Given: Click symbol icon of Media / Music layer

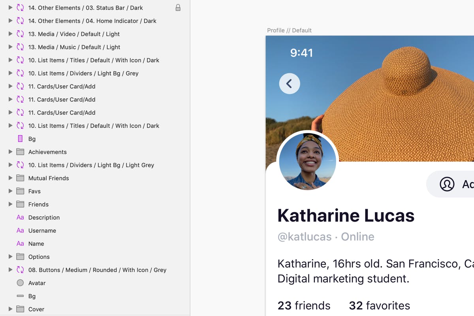Looking at the screenshot, I should (20, 47).
